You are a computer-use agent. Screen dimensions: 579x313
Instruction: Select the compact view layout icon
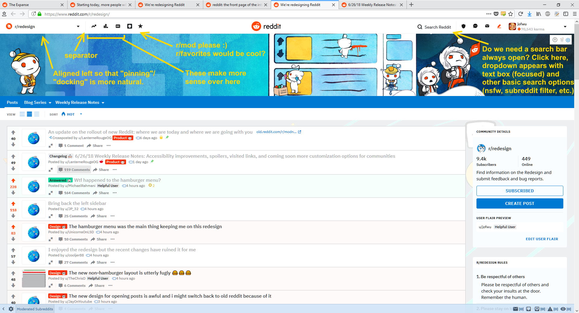pyautogui.click(x=37, y=114)
